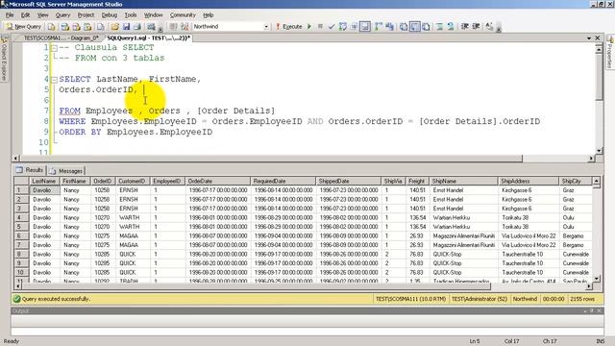This screenshot has height=346, width=615.
Task: Open the Query menu
Action: click(x=62, y=15)
